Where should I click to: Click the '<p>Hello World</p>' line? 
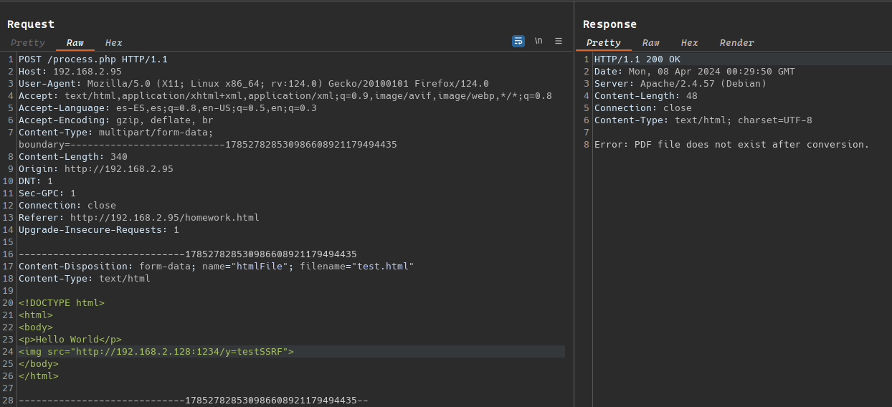(70, 340)
